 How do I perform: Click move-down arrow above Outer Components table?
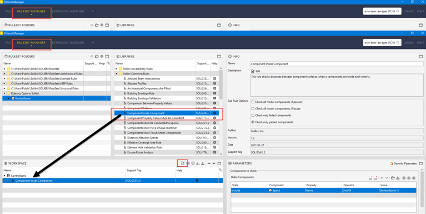387,178
